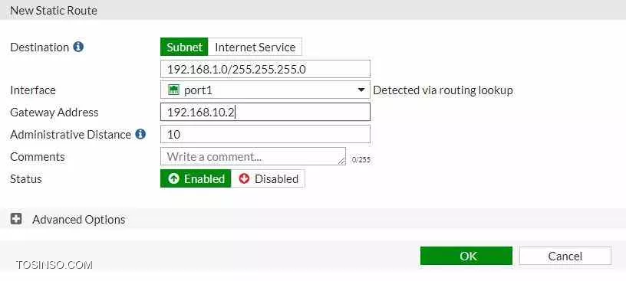Screen dimensions: 626x281
Task: Click the Gateway Address field
Action: tap(265, 112)
